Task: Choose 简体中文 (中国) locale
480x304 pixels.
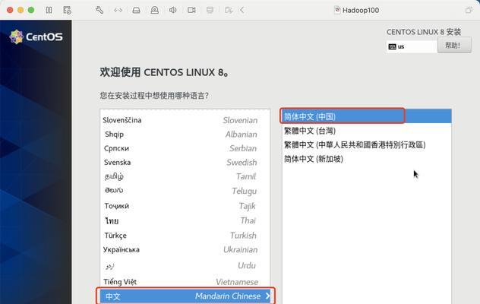Action: [x=366, y=116]
